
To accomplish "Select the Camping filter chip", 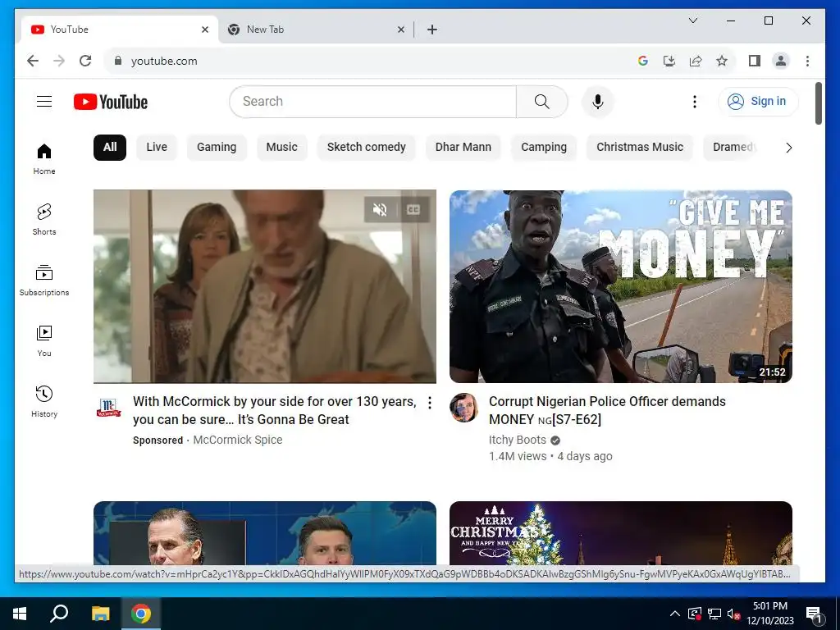I will (544, 148).
